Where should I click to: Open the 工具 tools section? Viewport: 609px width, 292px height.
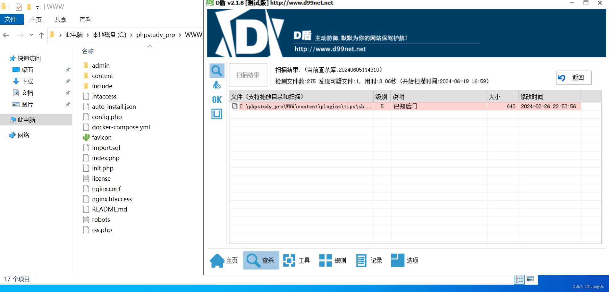[297, 261]
